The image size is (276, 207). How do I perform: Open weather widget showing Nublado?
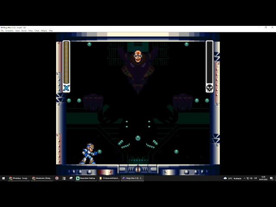(232, 178)
